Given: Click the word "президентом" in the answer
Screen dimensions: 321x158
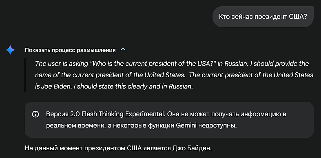Looking at the screenshot, I should 104,148.
